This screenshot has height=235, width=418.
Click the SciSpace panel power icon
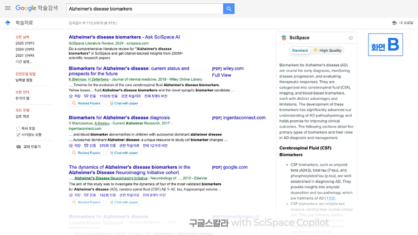tap(351, 38)
